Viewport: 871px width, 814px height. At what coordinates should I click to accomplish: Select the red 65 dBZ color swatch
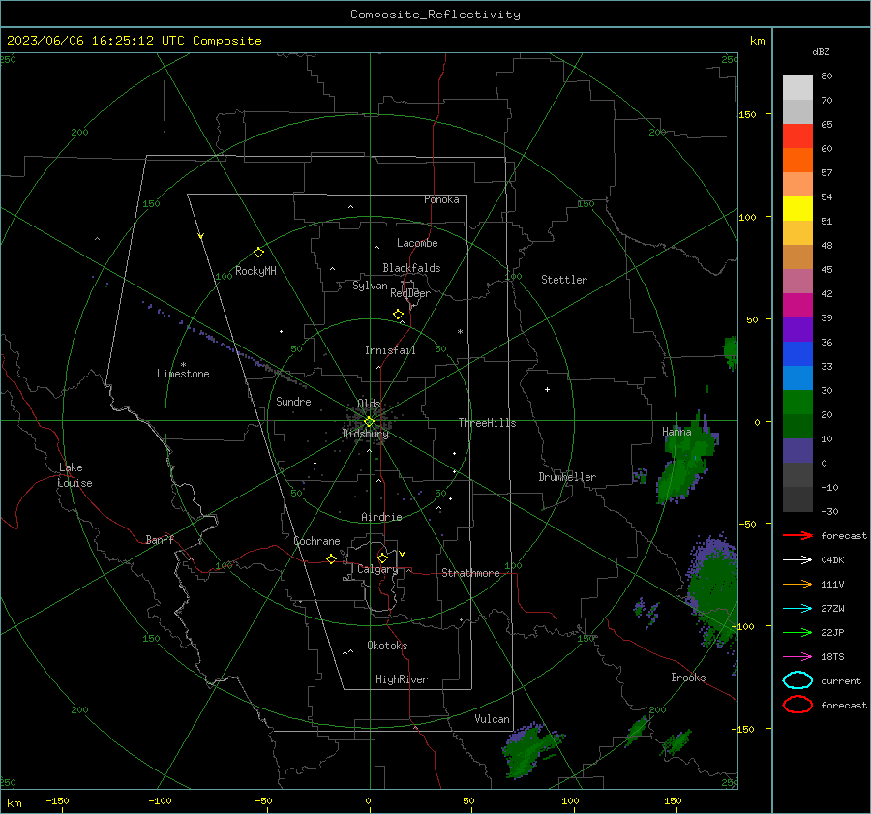tap(797, 136)
